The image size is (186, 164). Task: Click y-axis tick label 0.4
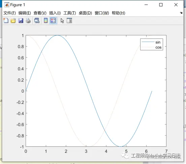[21, 69]
